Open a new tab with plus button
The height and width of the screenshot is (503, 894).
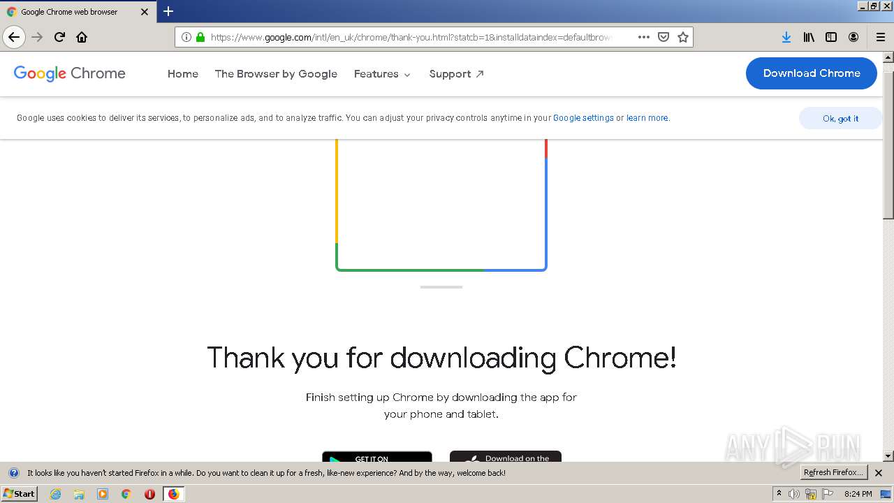coord(168,11)
